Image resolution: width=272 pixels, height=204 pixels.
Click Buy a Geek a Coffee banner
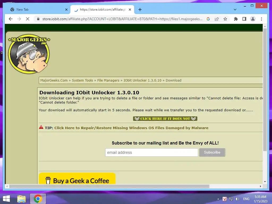coord(77,178)
